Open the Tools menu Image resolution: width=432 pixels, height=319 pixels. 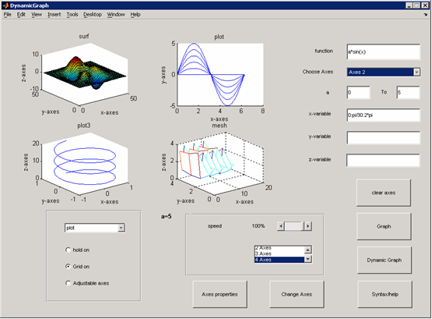coord(72,14)
